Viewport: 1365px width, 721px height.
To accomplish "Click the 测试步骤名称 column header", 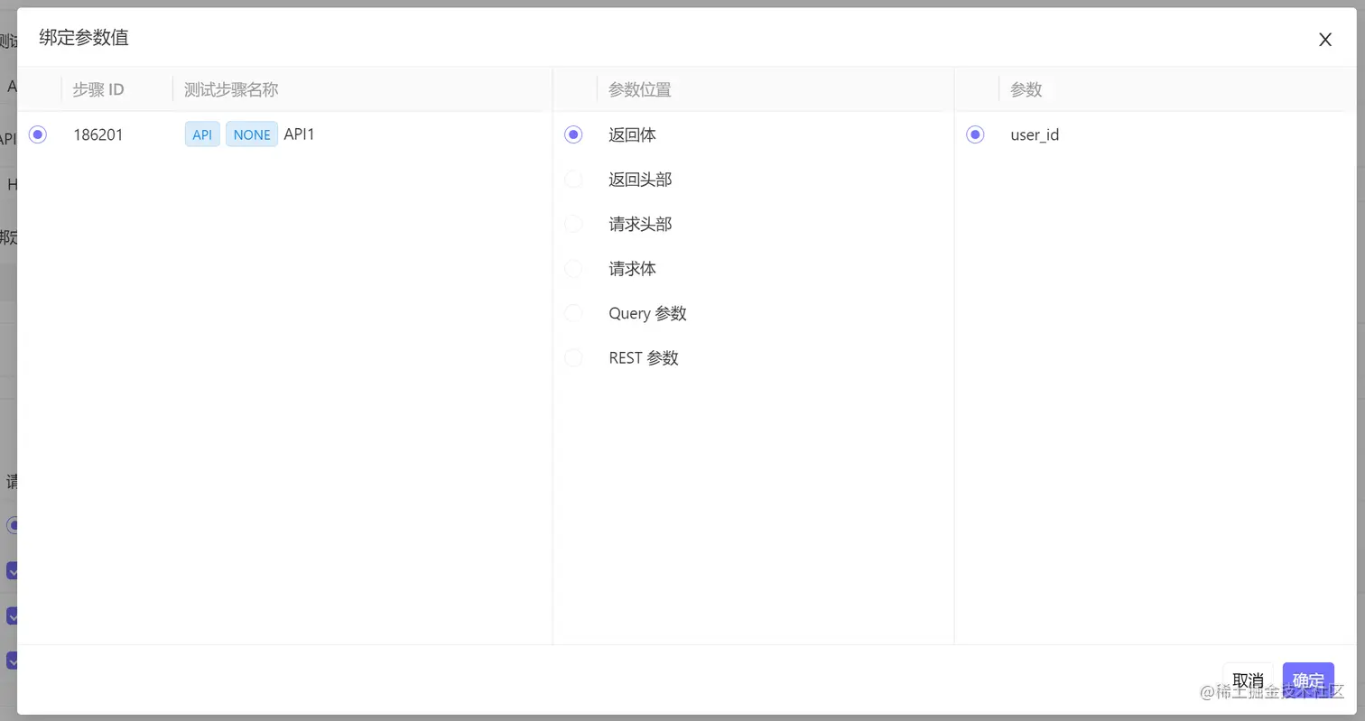I will click(231, 89).
